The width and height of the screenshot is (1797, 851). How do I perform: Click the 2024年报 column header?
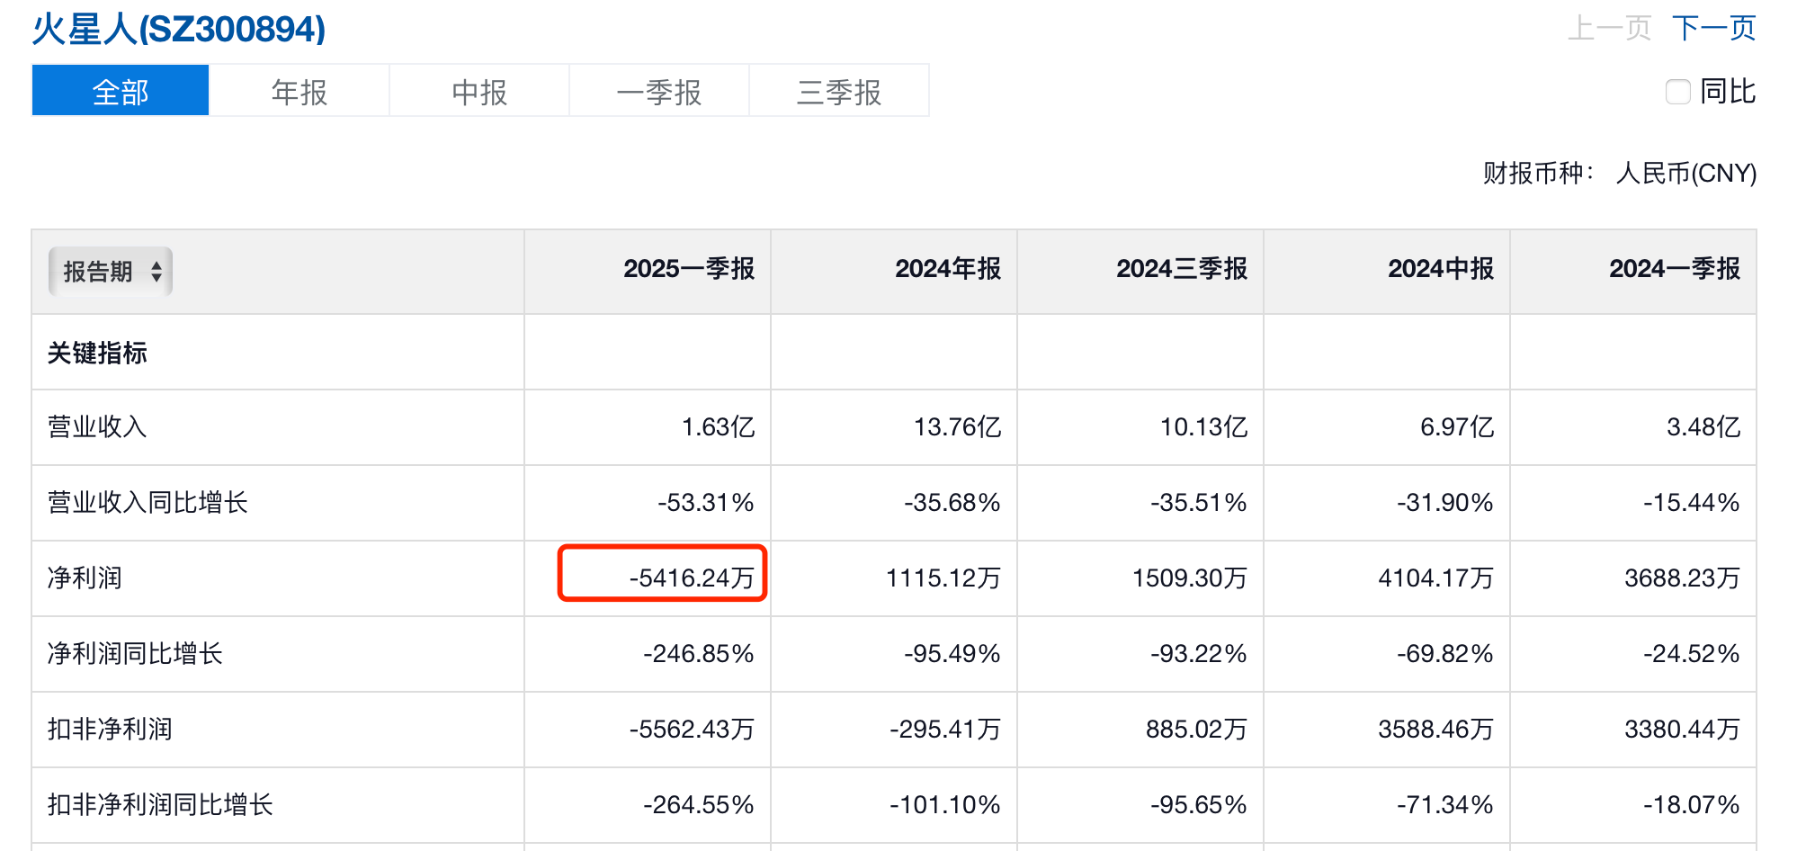tap(948, 269)
